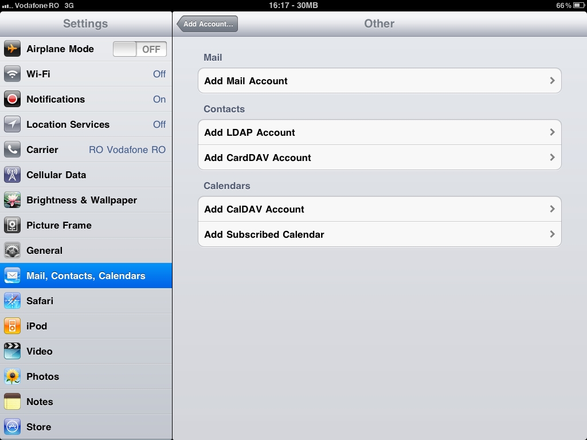This screenshot has height=440, width=587.
Task: Open Store settings
Action: tap(86, 427)
